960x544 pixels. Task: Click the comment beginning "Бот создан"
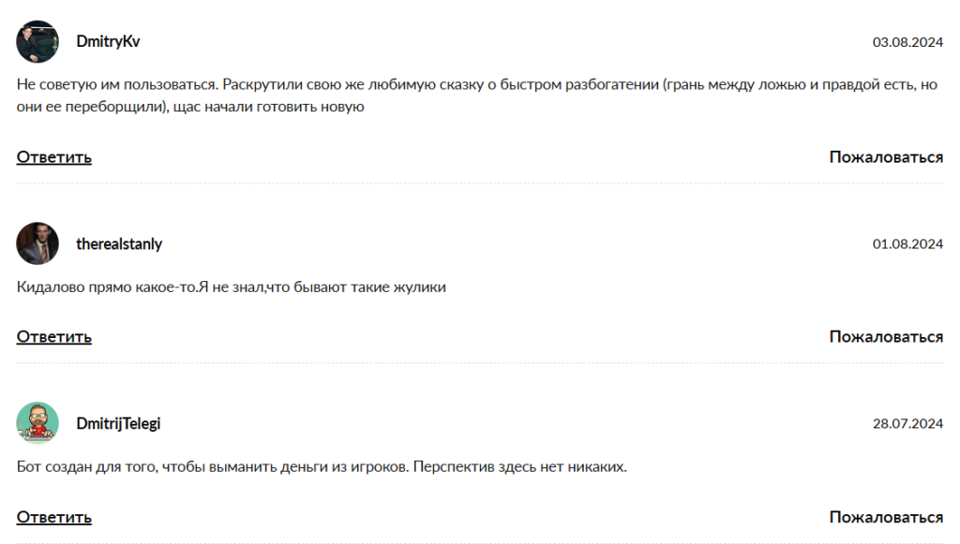pyautogui.click(x=322, y=466)
